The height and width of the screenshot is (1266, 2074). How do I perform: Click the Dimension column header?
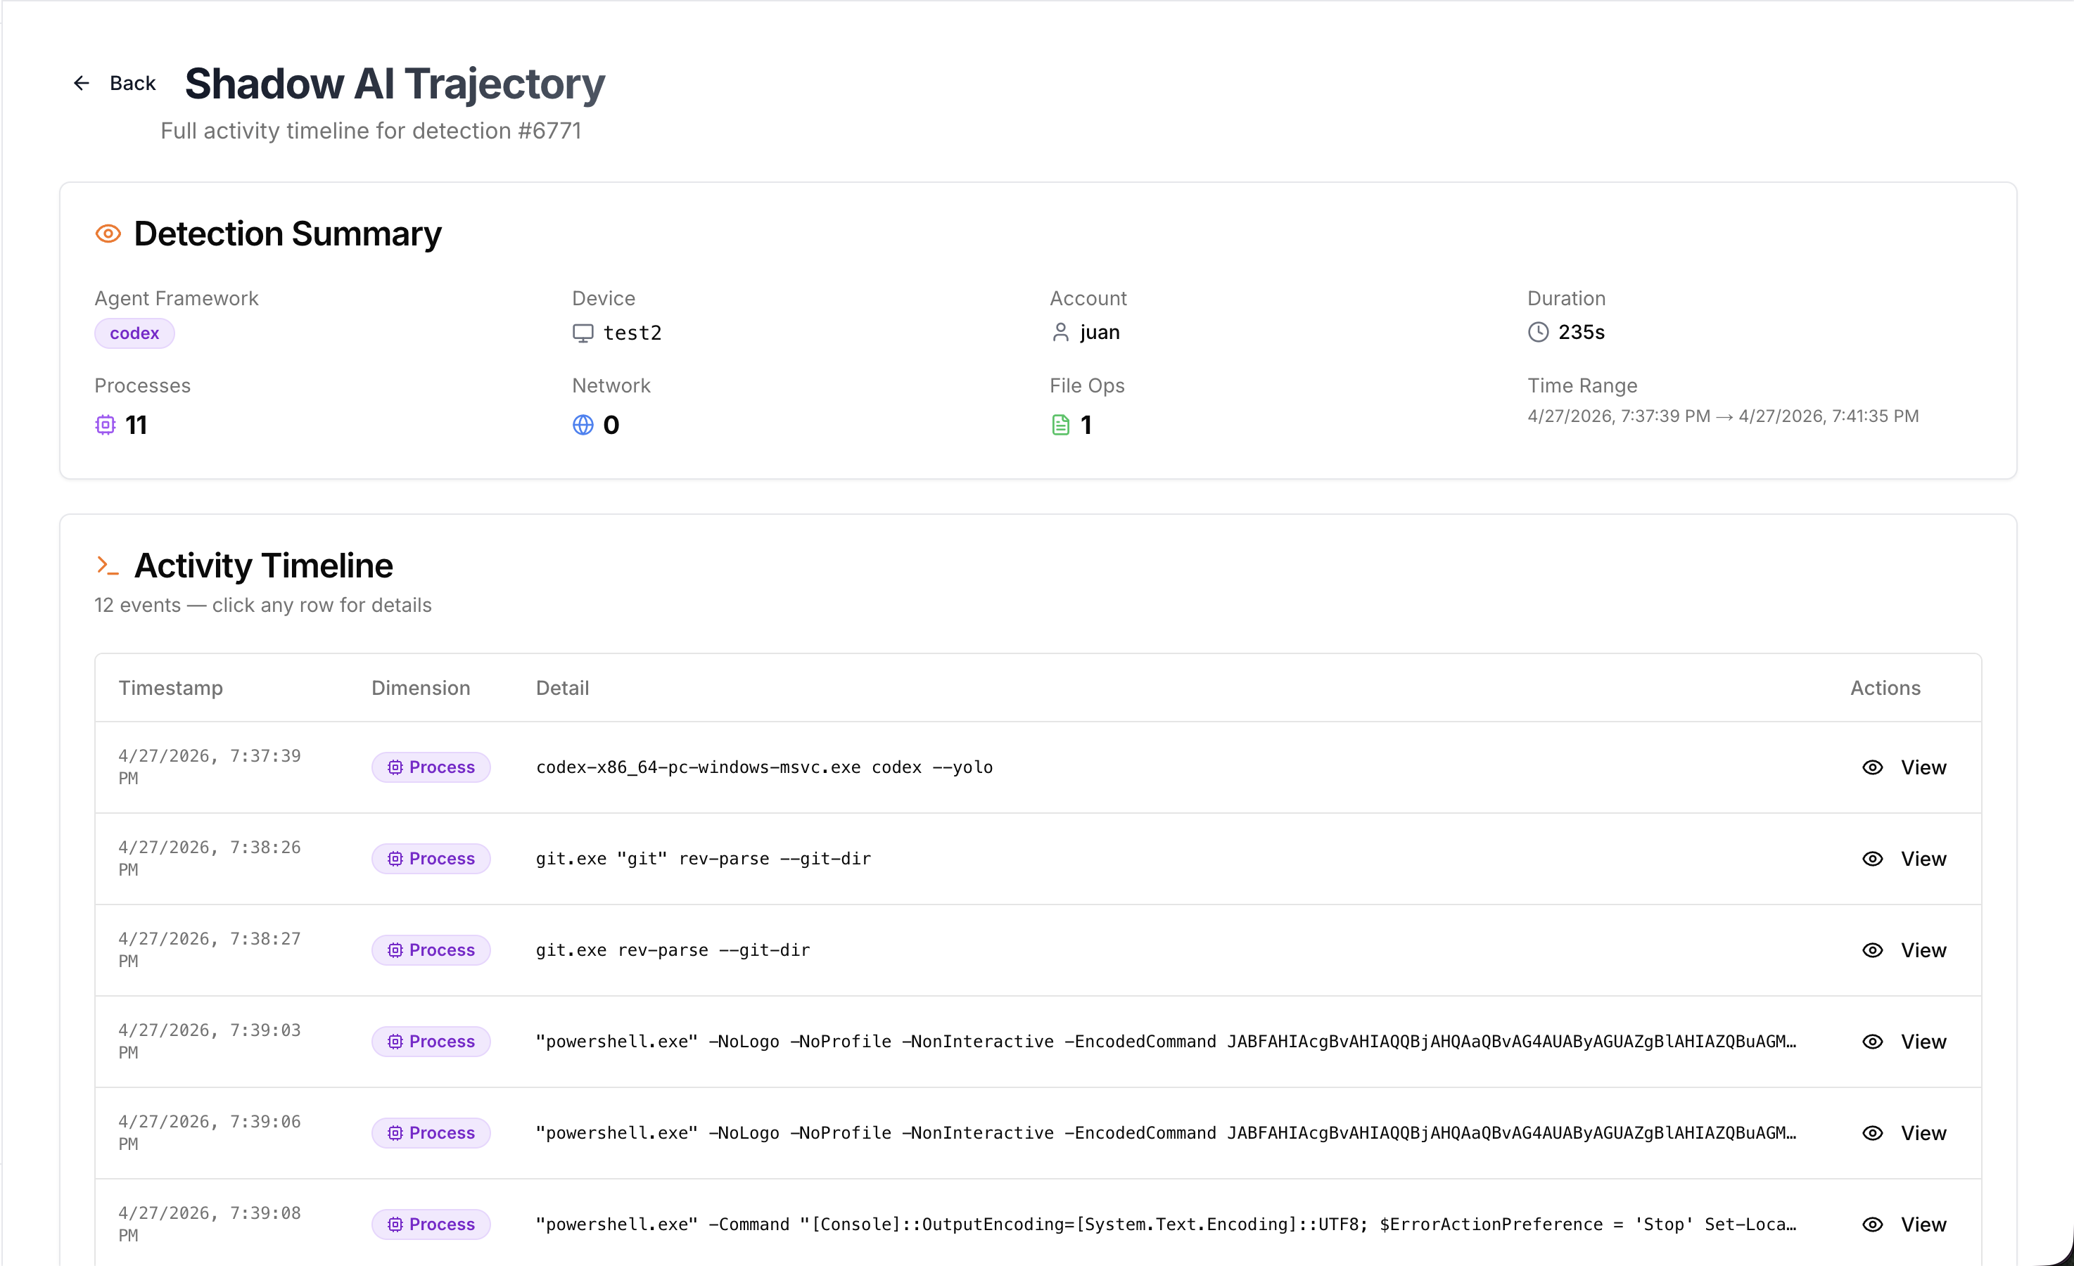pyautogui.click(x=421, y=688)
